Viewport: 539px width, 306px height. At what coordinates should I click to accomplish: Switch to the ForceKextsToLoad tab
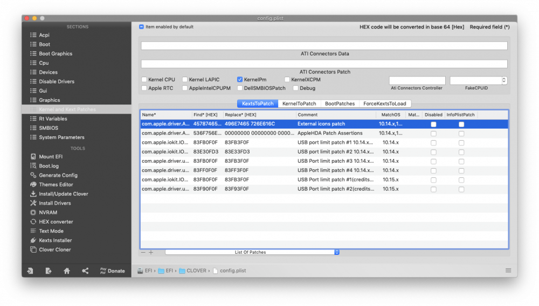(x=385, y=103)
